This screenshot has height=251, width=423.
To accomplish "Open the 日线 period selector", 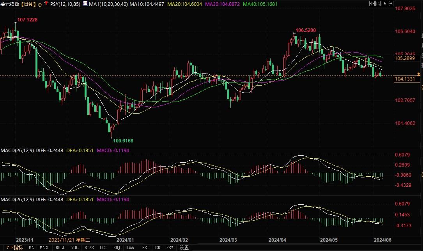I will click(x=29, y=4).
